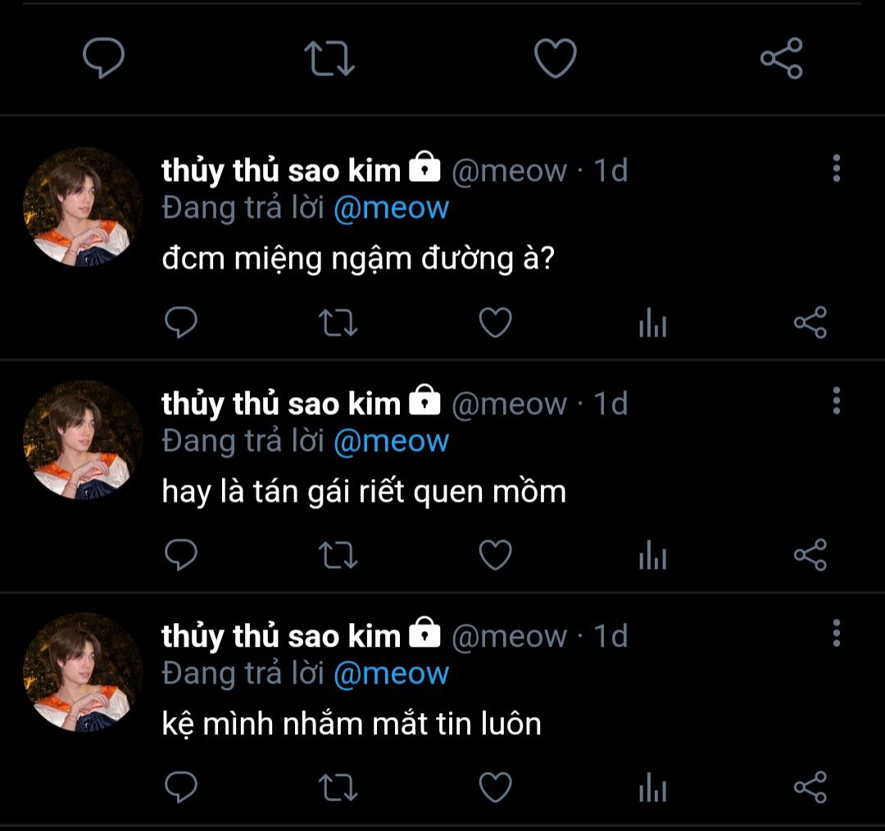885x831 pixels.
Task: Like the main tweet at top
Action: click(x=555, y=59)
